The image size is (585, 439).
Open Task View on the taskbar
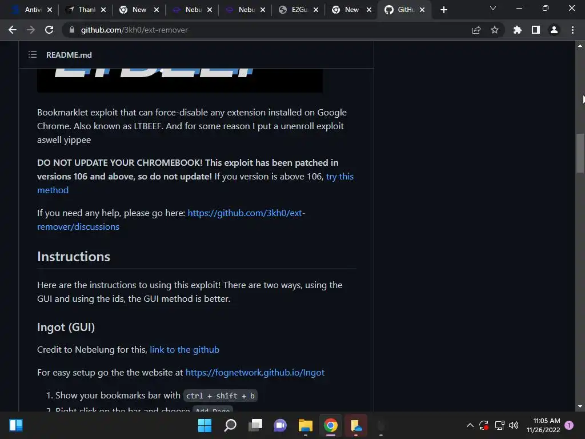255,425
